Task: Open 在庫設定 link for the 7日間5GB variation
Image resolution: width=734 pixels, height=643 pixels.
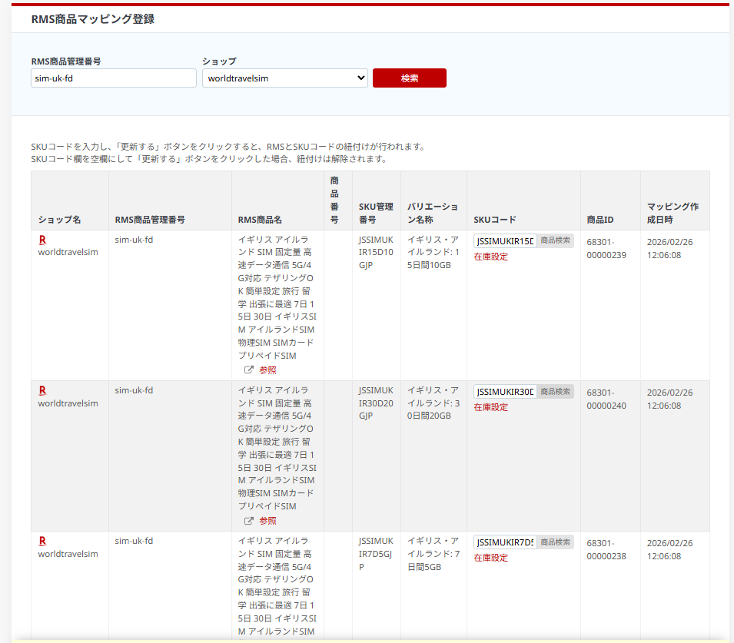Action: click(x=490, y=558)
